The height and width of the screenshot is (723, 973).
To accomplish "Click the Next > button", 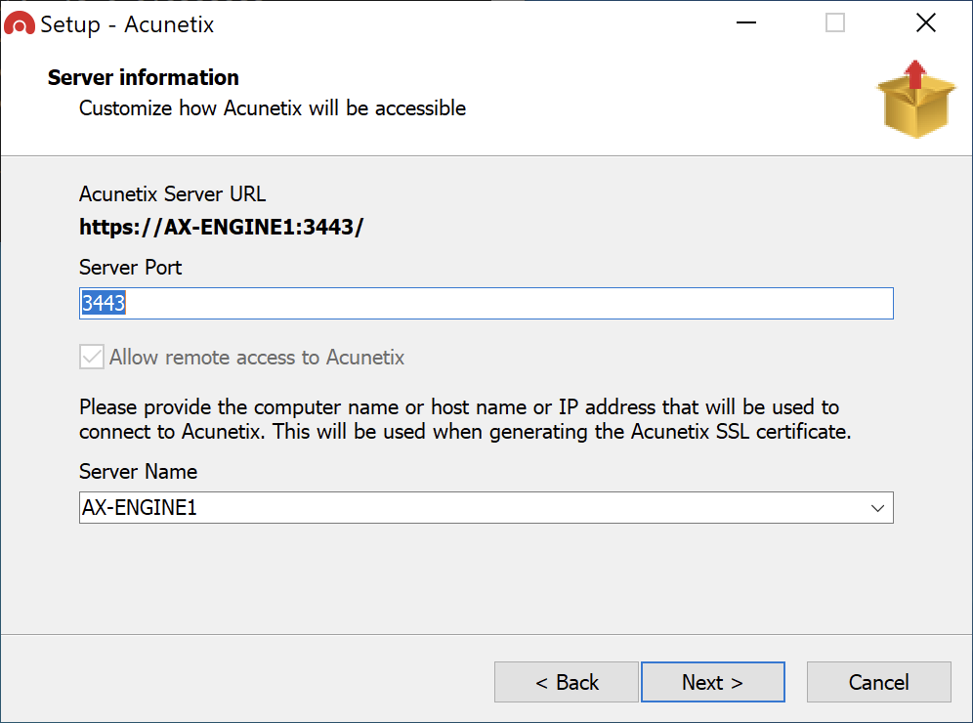I will (x=712, y=682).
